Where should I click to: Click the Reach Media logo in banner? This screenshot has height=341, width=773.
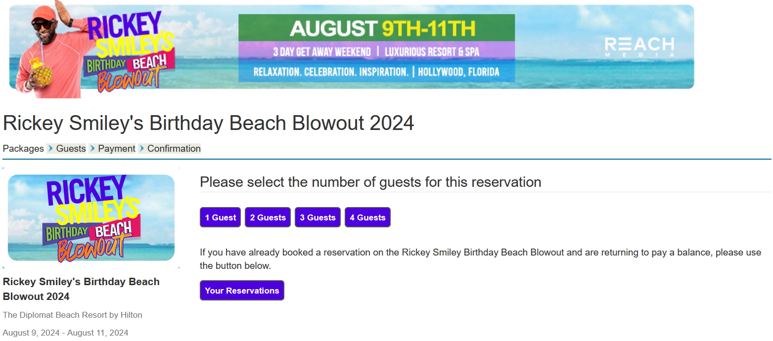pyautogui.click(x=639, y=47)
